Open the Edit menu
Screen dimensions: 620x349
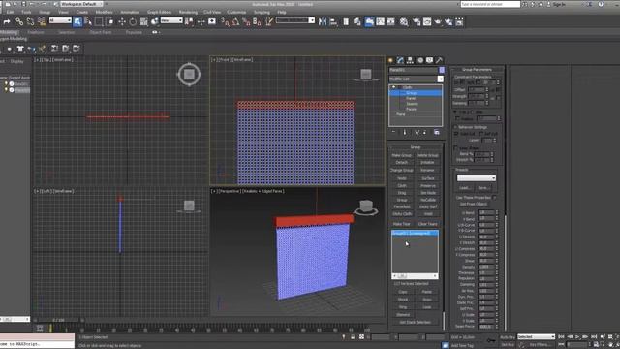pos(10,12)
